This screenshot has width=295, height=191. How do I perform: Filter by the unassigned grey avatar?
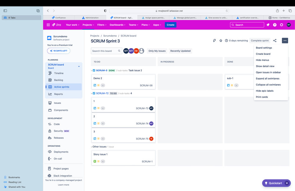pos(141,51)
